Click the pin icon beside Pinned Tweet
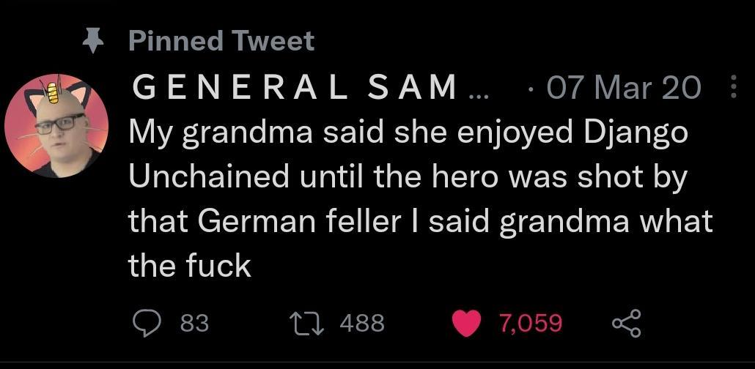 (91, 42)
